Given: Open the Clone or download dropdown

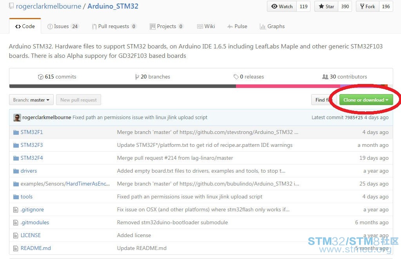Looking at the screenshot, I should (x=366, y=100).
